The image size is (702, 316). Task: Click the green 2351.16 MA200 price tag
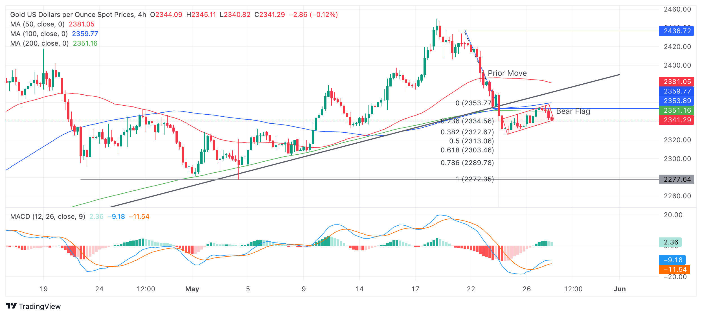click(677, 110)
